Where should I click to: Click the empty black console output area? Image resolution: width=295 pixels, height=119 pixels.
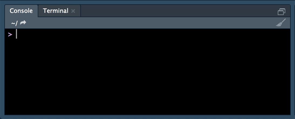[147, 75]
